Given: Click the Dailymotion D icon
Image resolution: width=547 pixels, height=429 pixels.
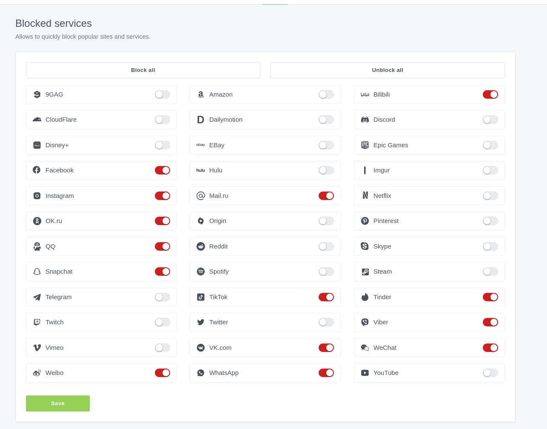Looking at the screenshot, I should pyautogui.click(x=201, y=120).
